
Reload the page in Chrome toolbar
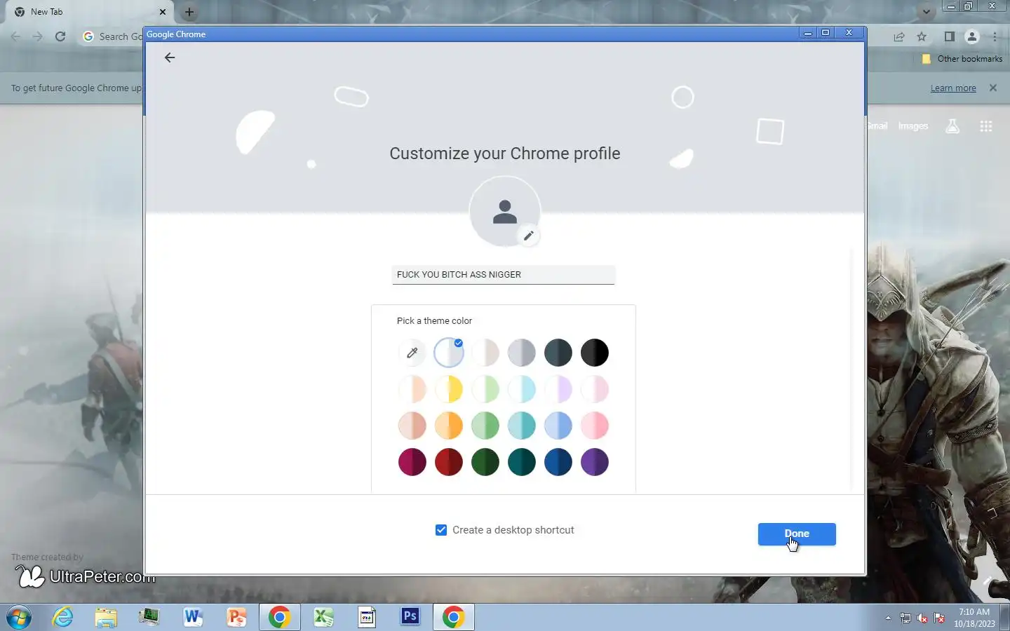tap(60, 36)
